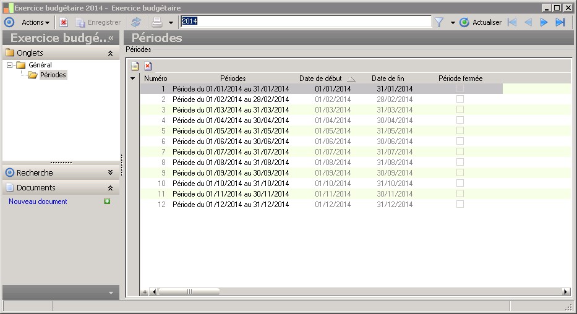Click the red delete icon in main toolbar
This screenshot has height=314, width=577.
click(64, 22)
